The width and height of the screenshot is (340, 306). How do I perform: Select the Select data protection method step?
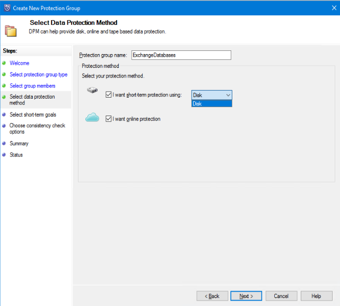32,100
